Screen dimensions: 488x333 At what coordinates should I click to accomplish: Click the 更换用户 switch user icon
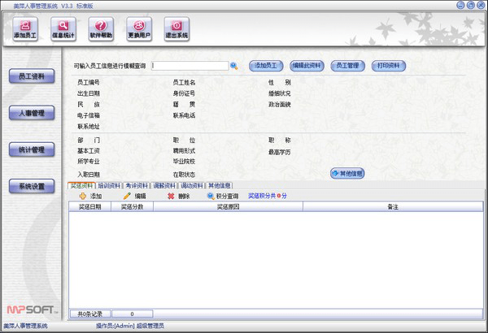[x=139, y=28]
